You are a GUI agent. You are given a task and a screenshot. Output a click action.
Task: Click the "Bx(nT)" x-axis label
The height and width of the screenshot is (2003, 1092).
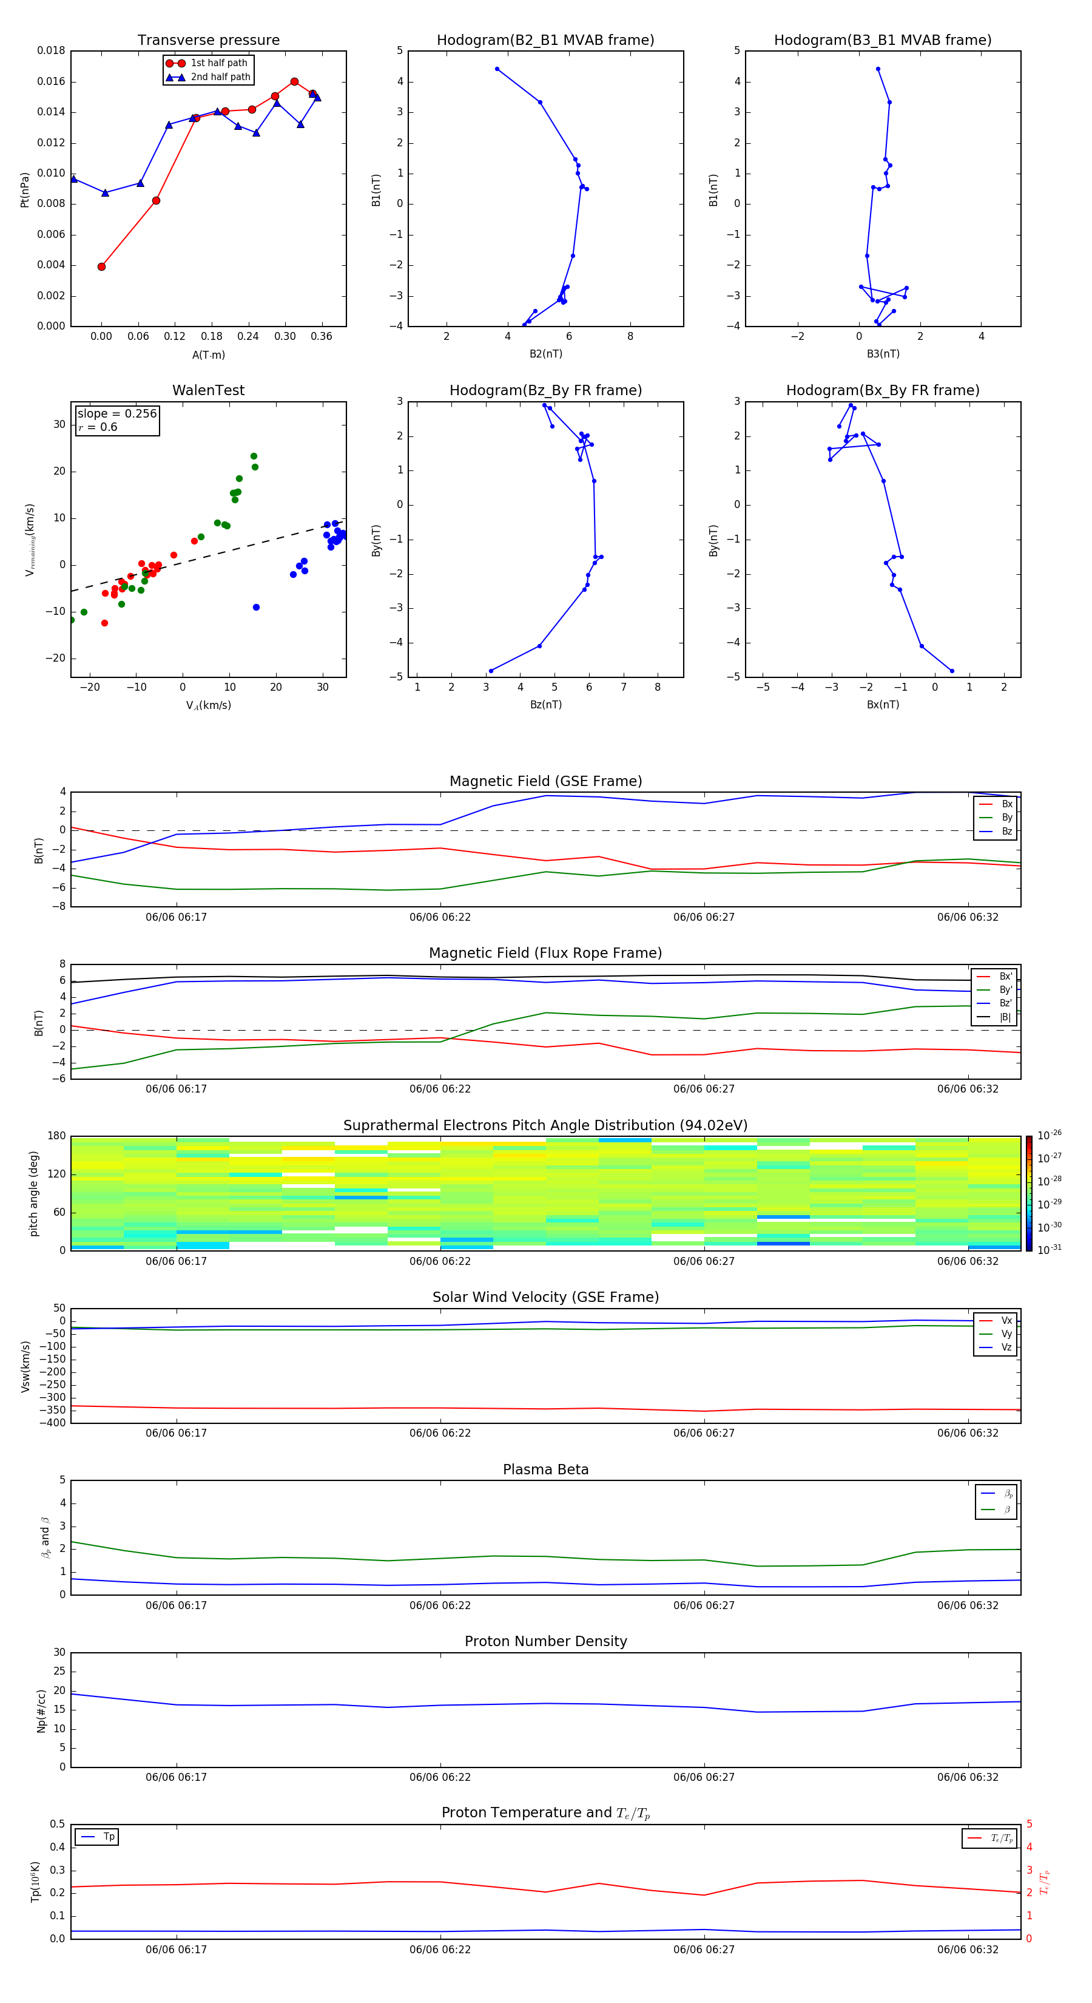pyautogui.click(x=883, y=705)
